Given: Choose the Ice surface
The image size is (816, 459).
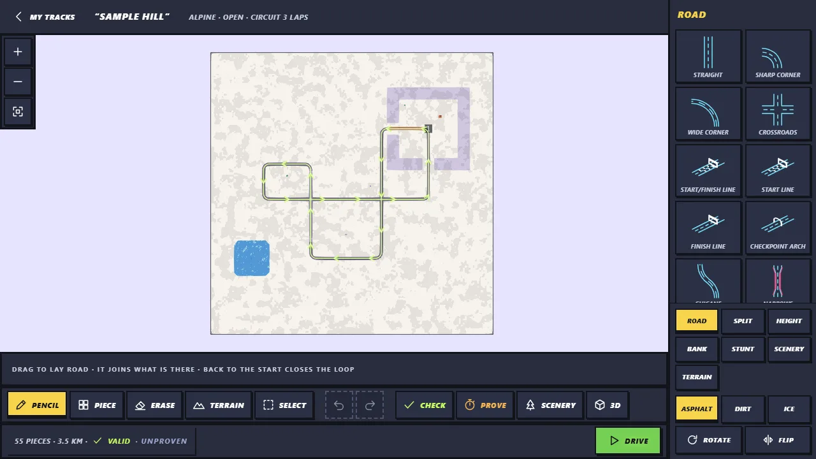Looking at the screenshot, I should [789, 409].
